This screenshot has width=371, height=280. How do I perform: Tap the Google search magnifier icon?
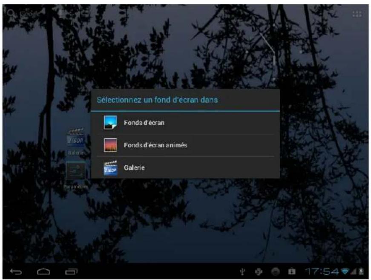coord(11,13)
